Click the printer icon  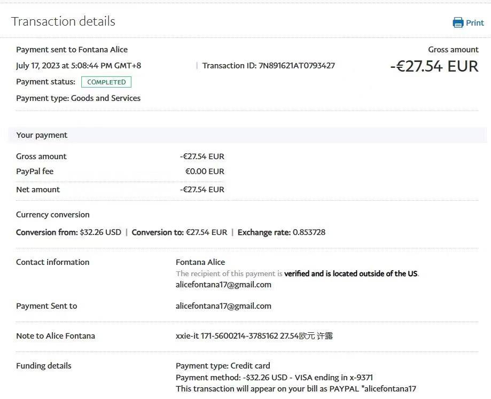coord(458,22)
